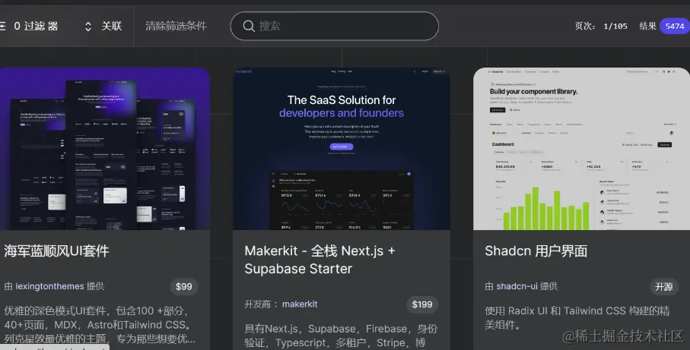Open the 海军蓝顺风UI套件 preview thumbnail
Screen dimensions: 690x350
[105, 149]
